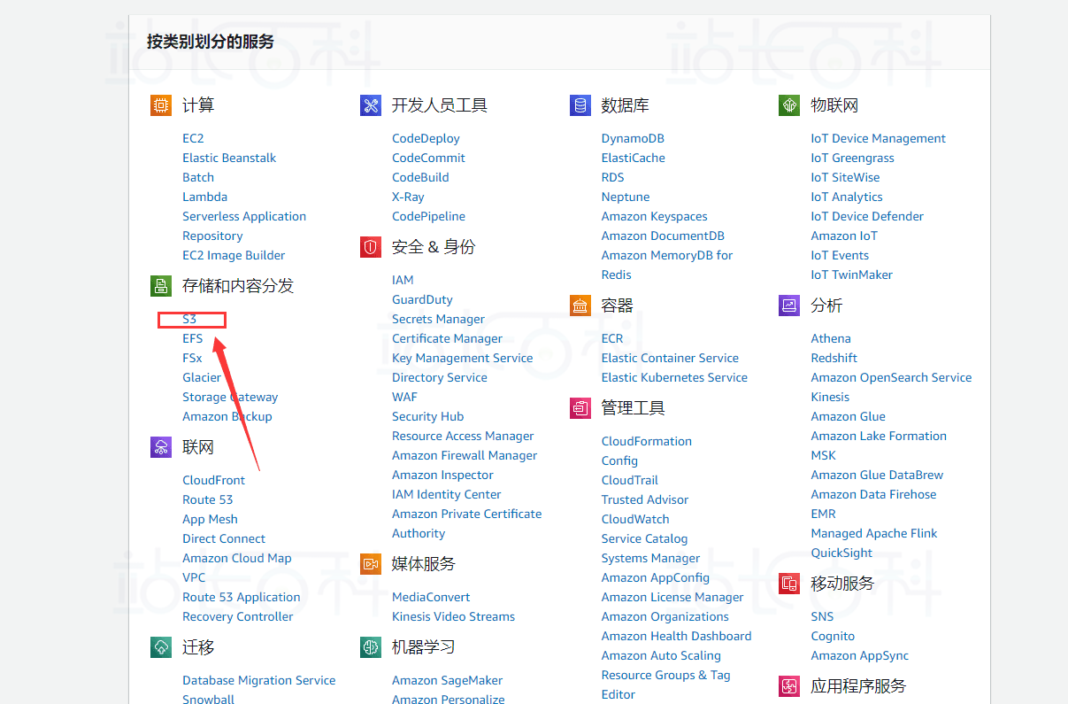The height and width of the screenshot is (704, 1068).
Task: Open the ECR link
Action: 612,338
